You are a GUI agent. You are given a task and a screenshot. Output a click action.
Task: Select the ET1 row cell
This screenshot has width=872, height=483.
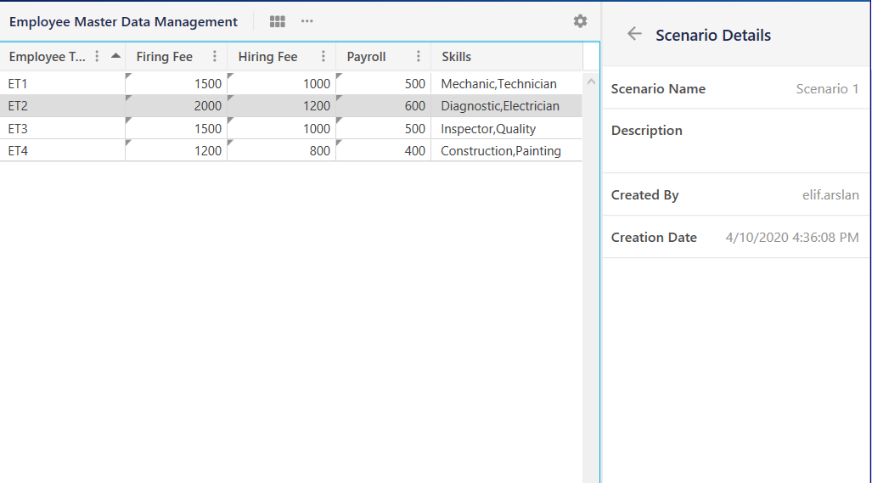[62, 83]
